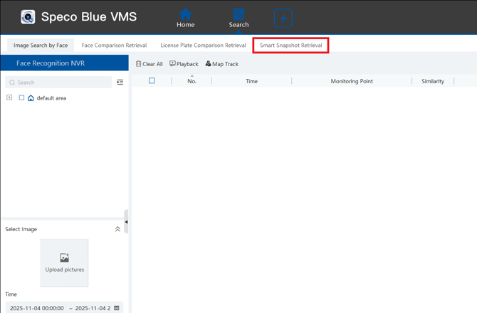The image size is (477, 313).
Task: Click the device list filter icon beside search
Action: pos(120,83)
